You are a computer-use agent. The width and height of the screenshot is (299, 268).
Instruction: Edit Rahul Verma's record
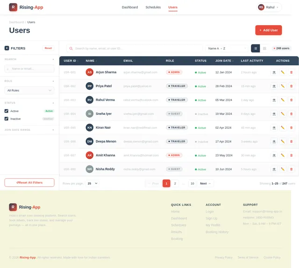(x=283, y=100)
